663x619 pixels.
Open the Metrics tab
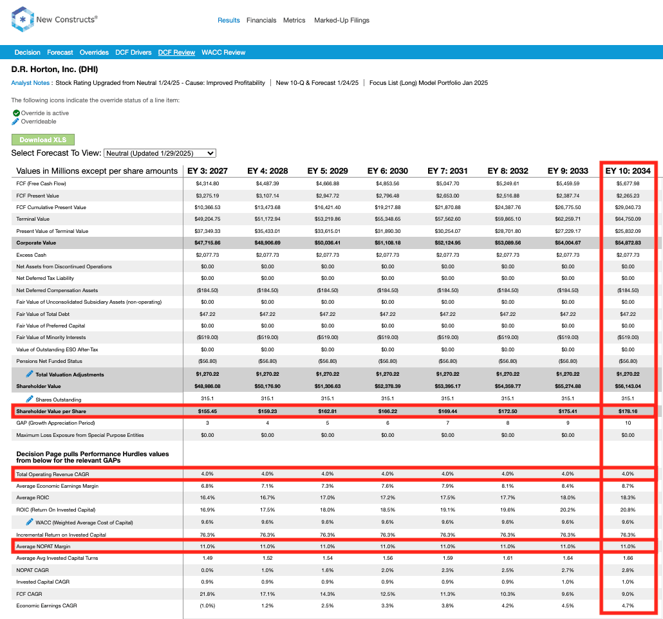pyautogui.click(x=294, y=21)
